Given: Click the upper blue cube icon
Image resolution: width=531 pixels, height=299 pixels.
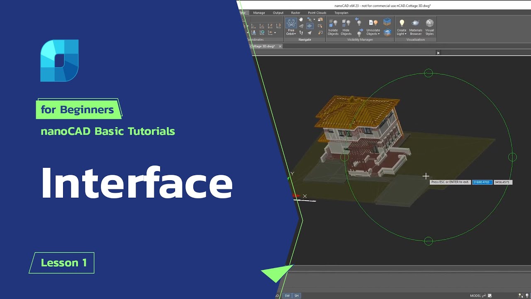Looking at the screenshot, I should point(387,22).
